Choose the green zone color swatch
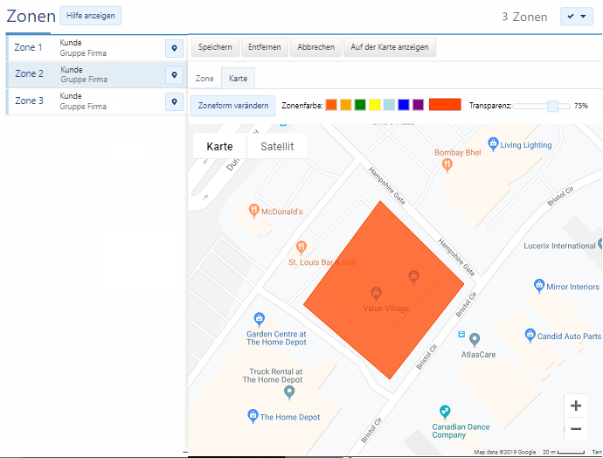The width and height of the screenshot is (603, 458). tap(360, 105)
